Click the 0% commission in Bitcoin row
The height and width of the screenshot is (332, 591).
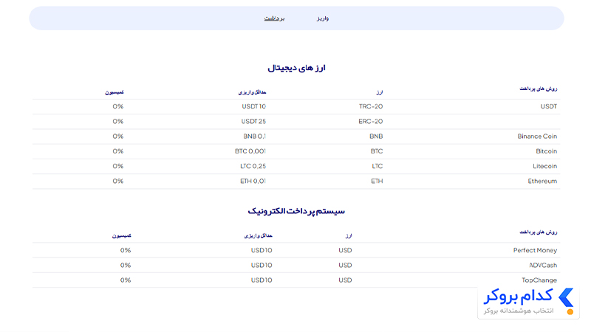point(118,151)
